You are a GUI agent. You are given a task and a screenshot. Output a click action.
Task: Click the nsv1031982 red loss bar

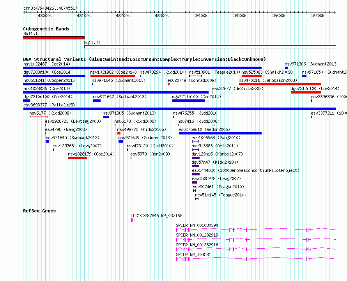[x=113, y=76]
